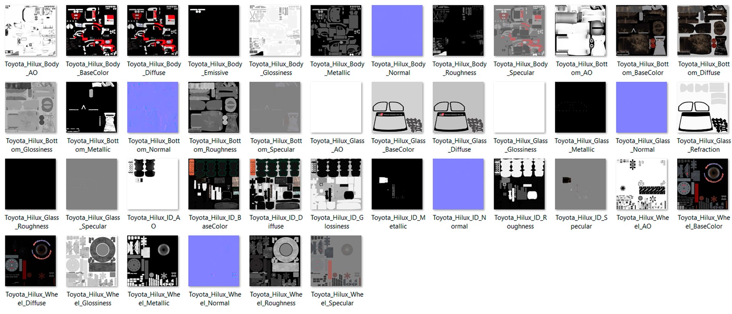Image resolution: width=732 pixels, height=314 pixels.
Task: Select Toyota_Hilux_Wheel_BaseColor thumbnail
Action: (x=703, y=184)
